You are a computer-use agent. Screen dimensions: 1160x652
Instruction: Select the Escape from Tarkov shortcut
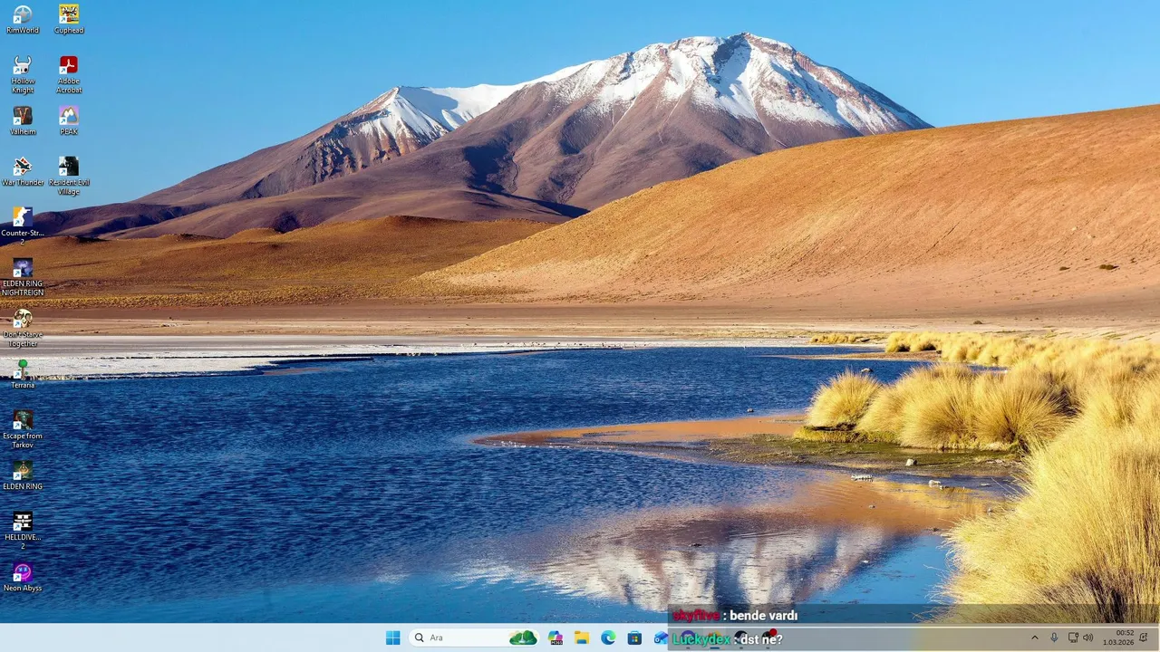[x=23, y=429]
